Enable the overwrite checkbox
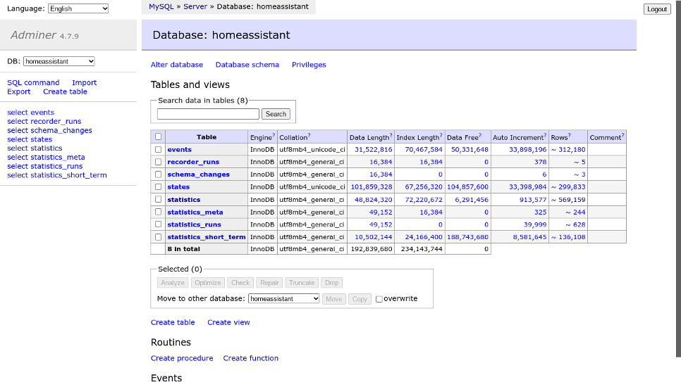 click(379, 299)
